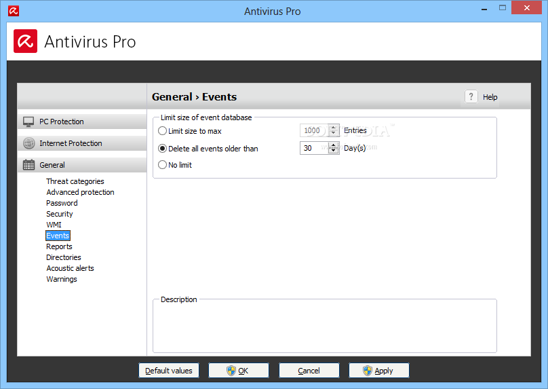The width and height of the screenshot is (548, 389).
Task: Maximize the Antivirus Pro window
Action: pos(502,8)
